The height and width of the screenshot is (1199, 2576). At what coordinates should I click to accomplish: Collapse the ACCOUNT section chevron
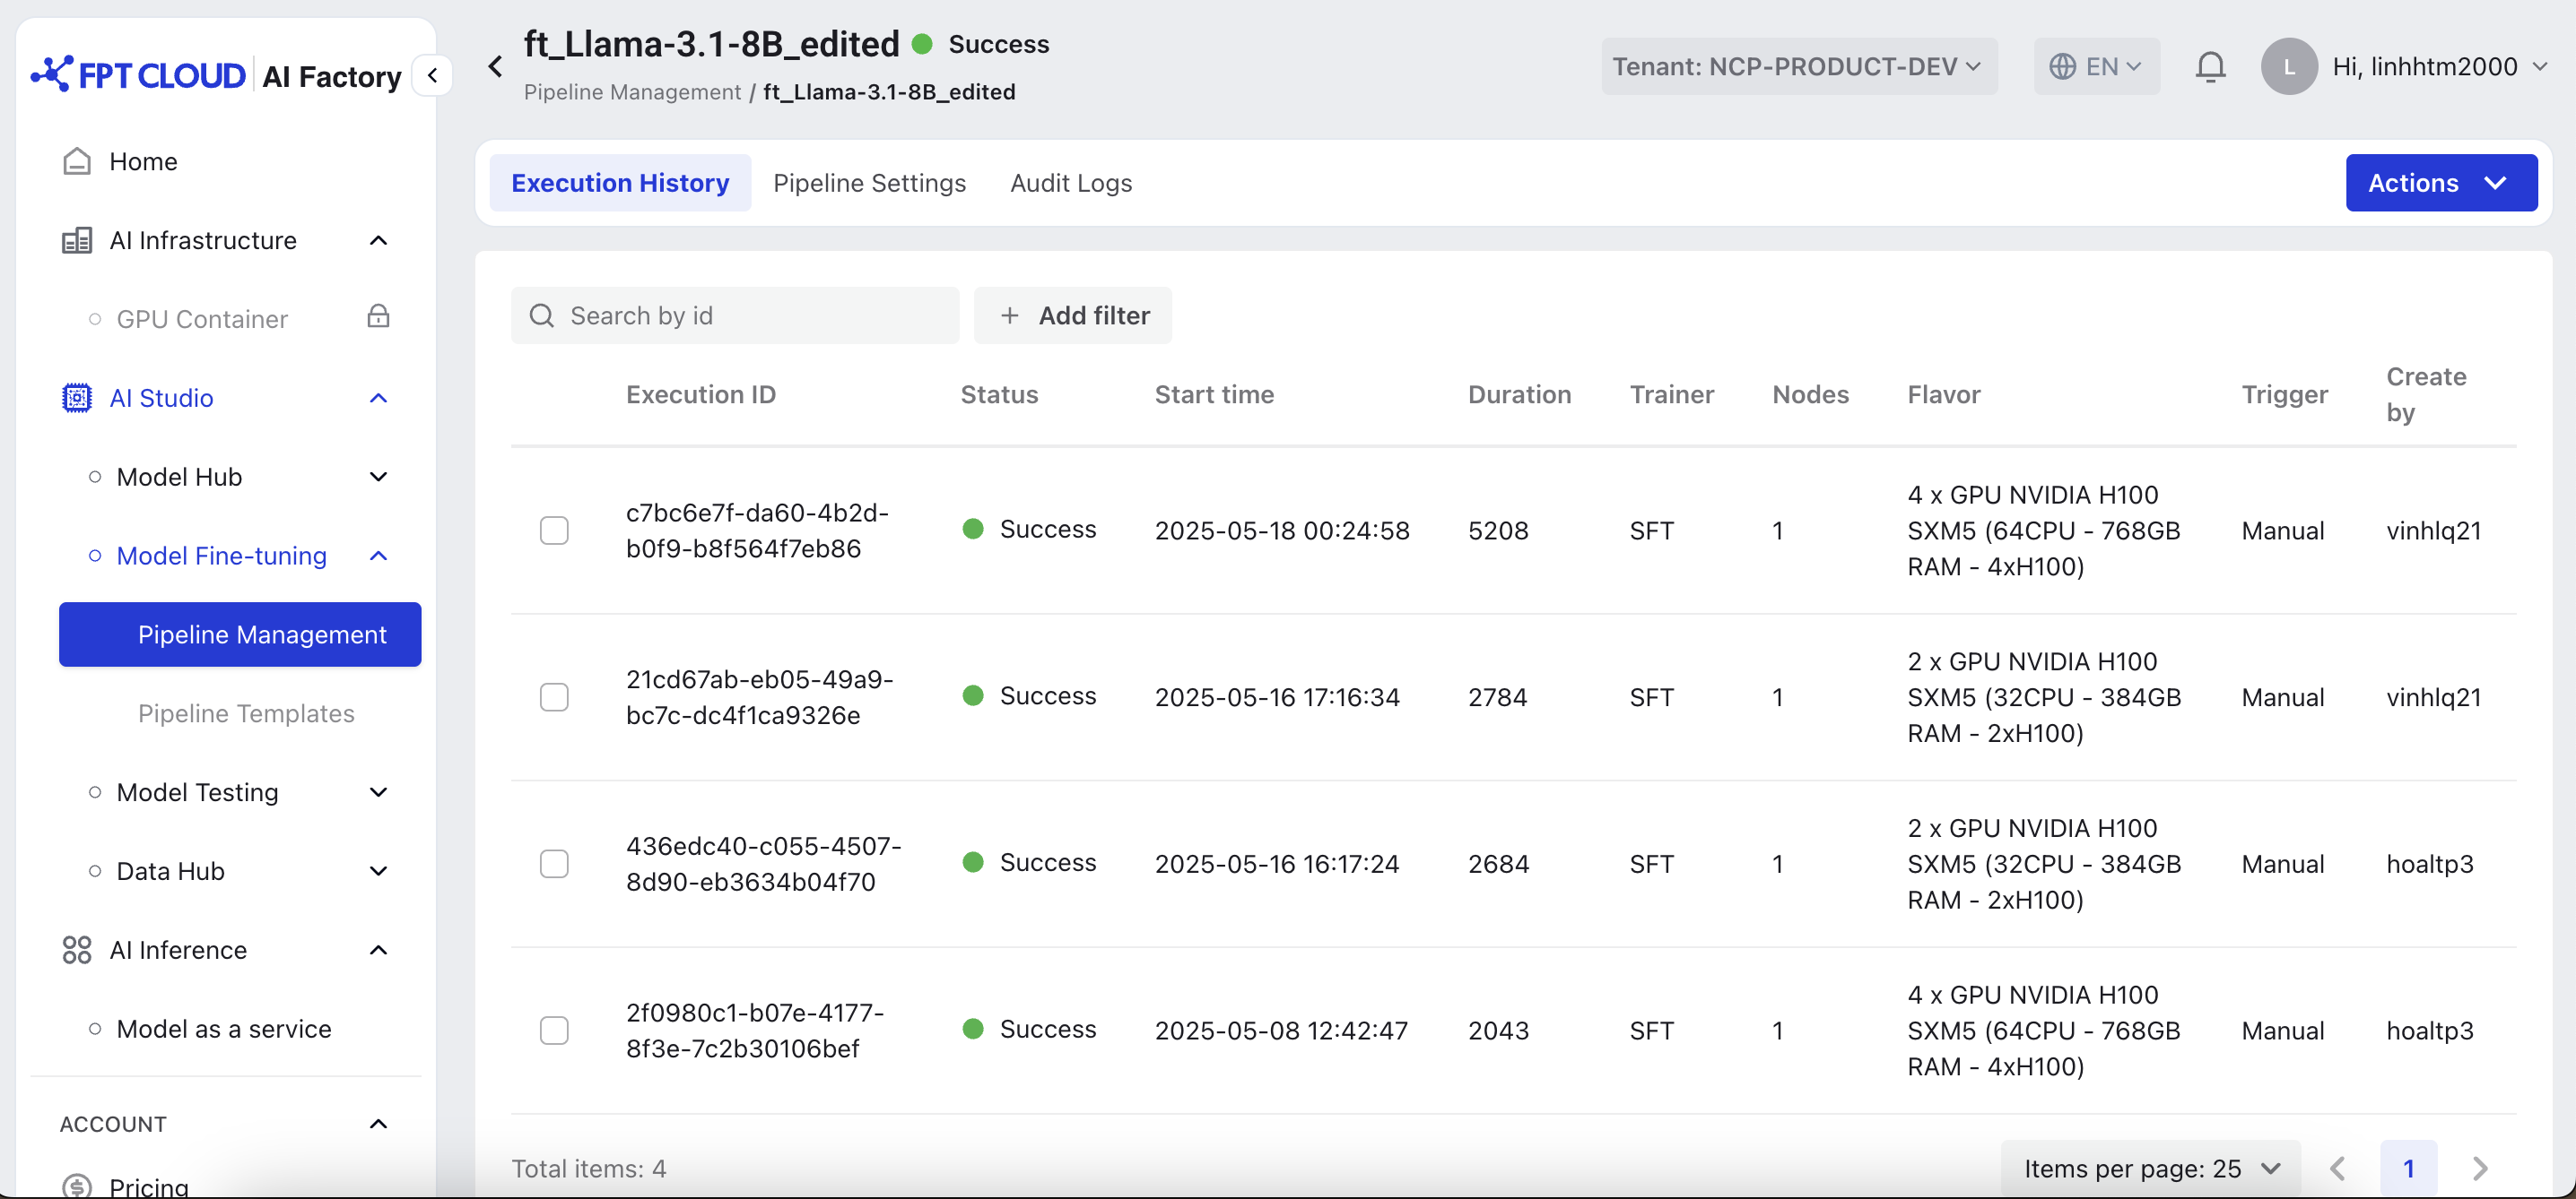378,1124
